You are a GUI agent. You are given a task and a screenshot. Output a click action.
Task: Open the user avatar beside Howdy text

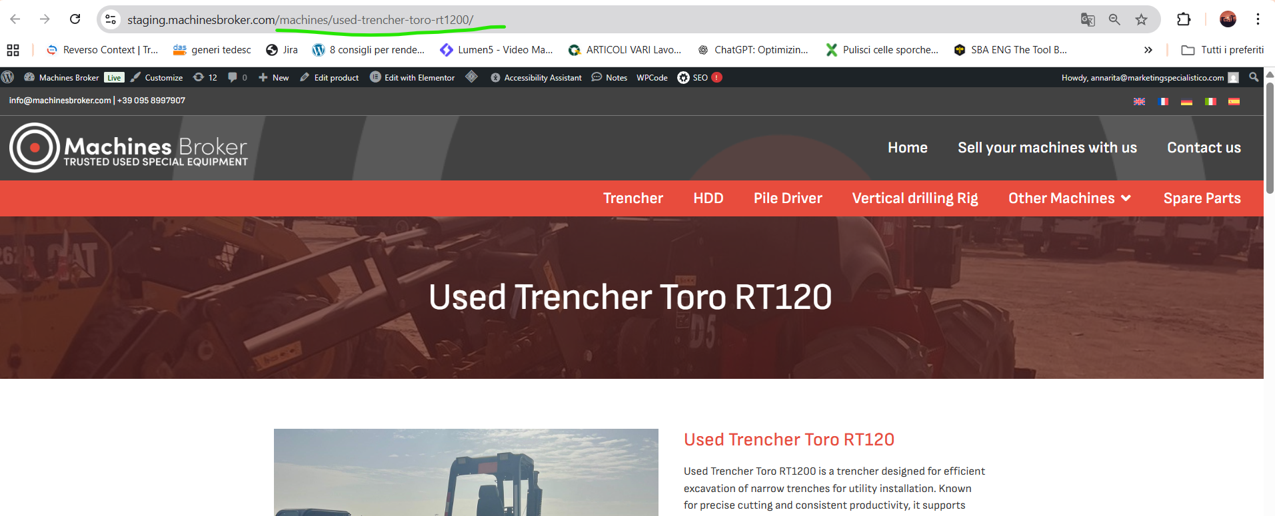coord(1234,77)
